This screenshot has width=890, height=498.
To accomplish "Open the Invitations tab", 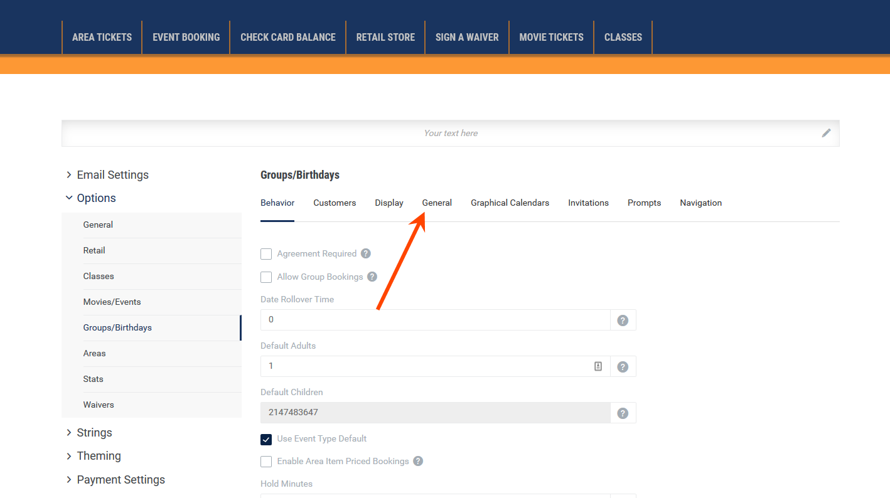I will tap(588, 203).
